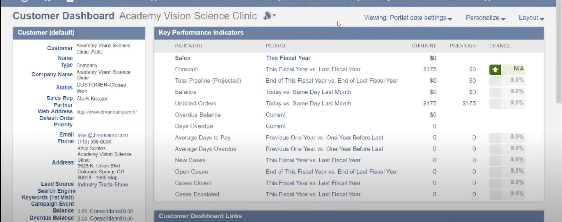This screenshot has height=222, width=562.
Task: Click the Customer Dashboard Links portlet header
Action: pos(200,216)
